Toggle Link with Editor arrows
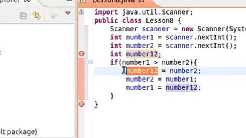This screenshot has width=246, height=138. tap(37, 15)
